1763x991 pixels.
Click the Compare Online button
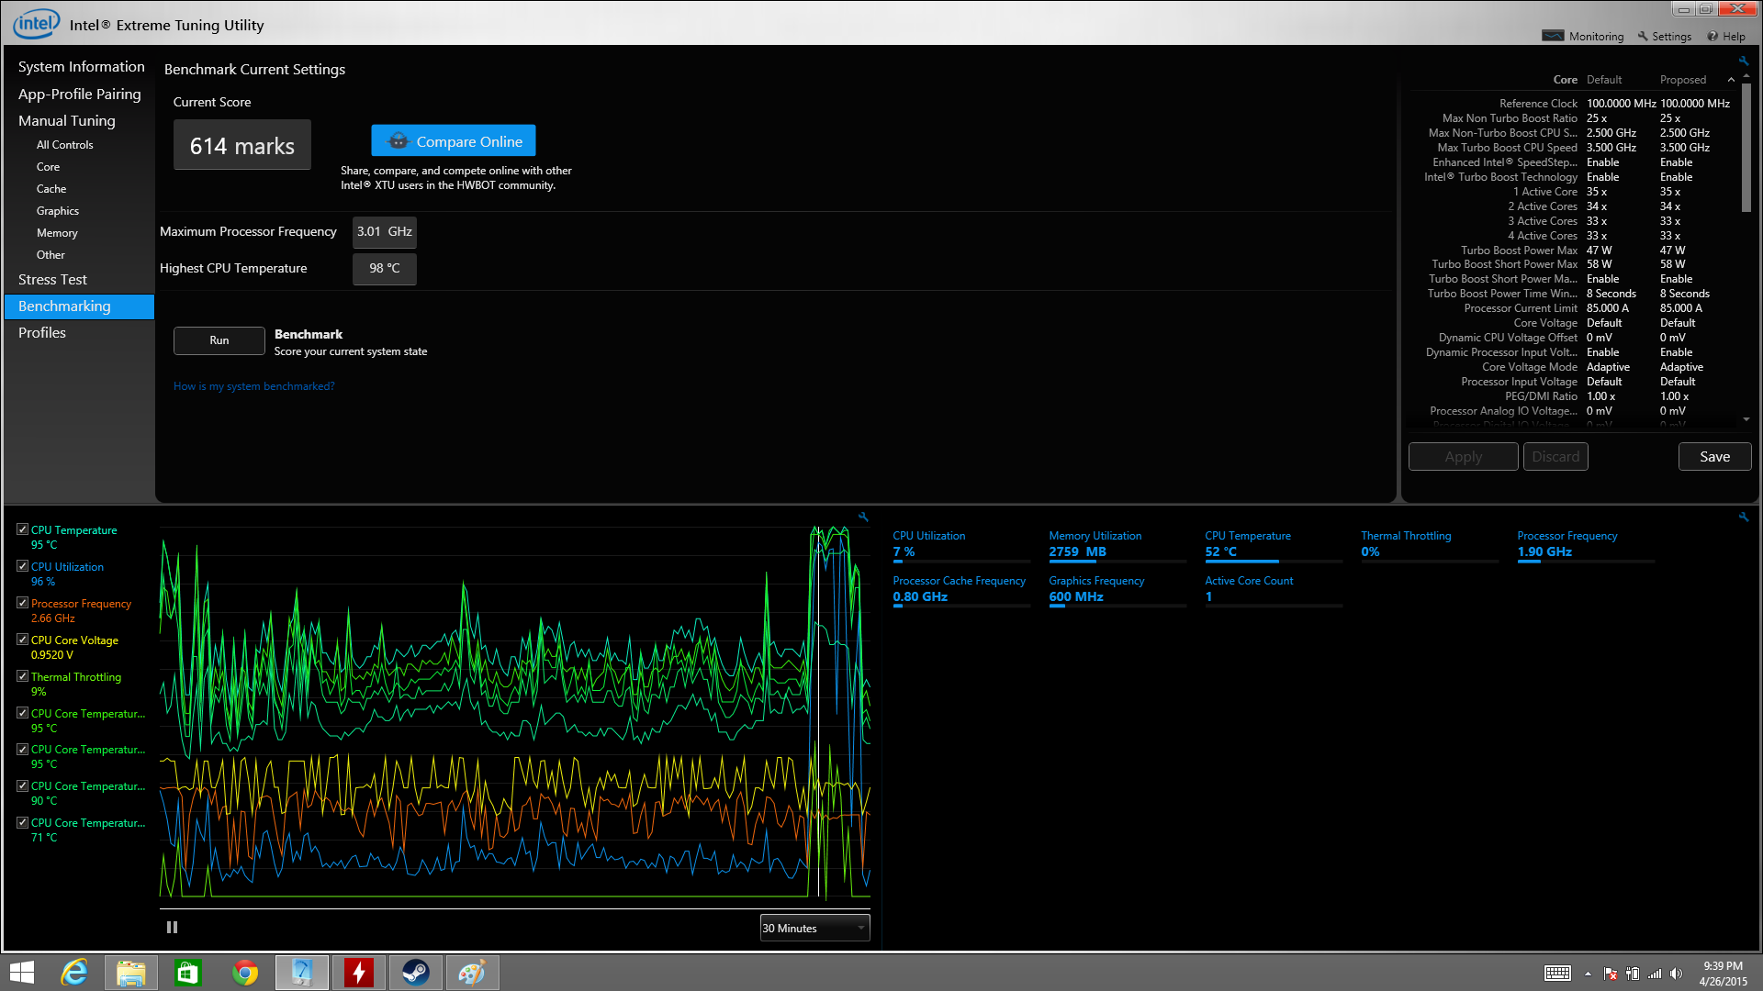click(454, 140)
